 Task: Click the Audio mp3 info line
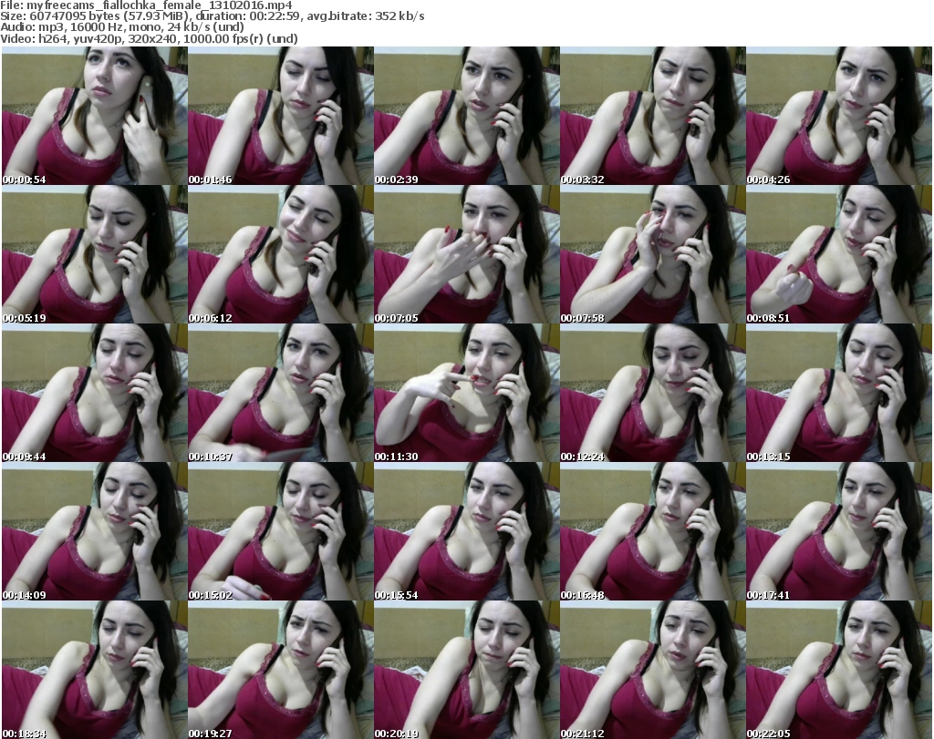tap(122, 27)
